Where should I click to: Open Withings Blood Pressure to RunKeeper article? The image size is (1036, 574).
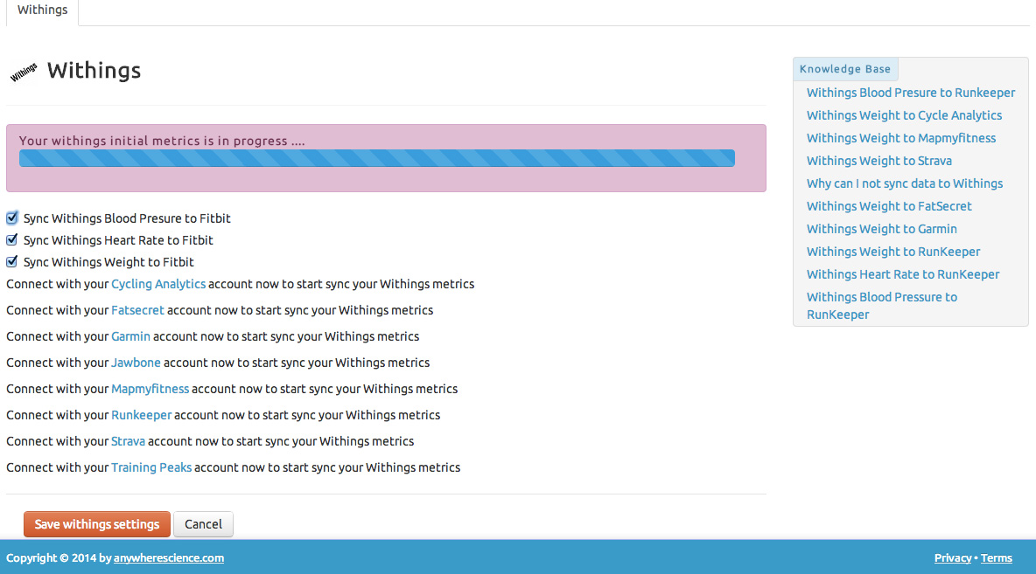pyautogui.click(x=881, y=306)
